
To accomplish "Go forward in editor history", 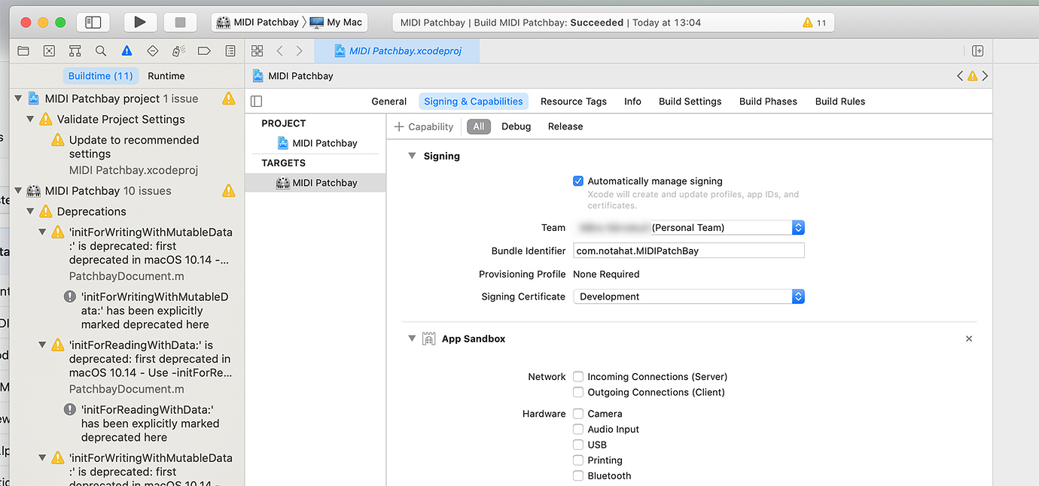I will tap(300, 51).
